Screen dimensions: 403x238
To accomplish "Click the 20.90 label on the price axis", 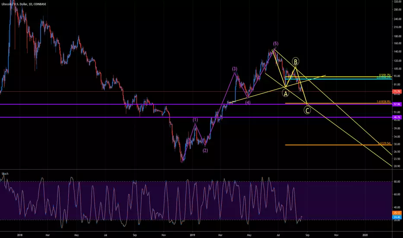I will click(397, 166).
